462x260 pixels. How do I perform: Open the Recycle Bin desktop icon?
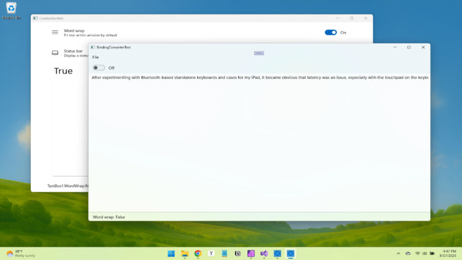[x=11, y=11]
